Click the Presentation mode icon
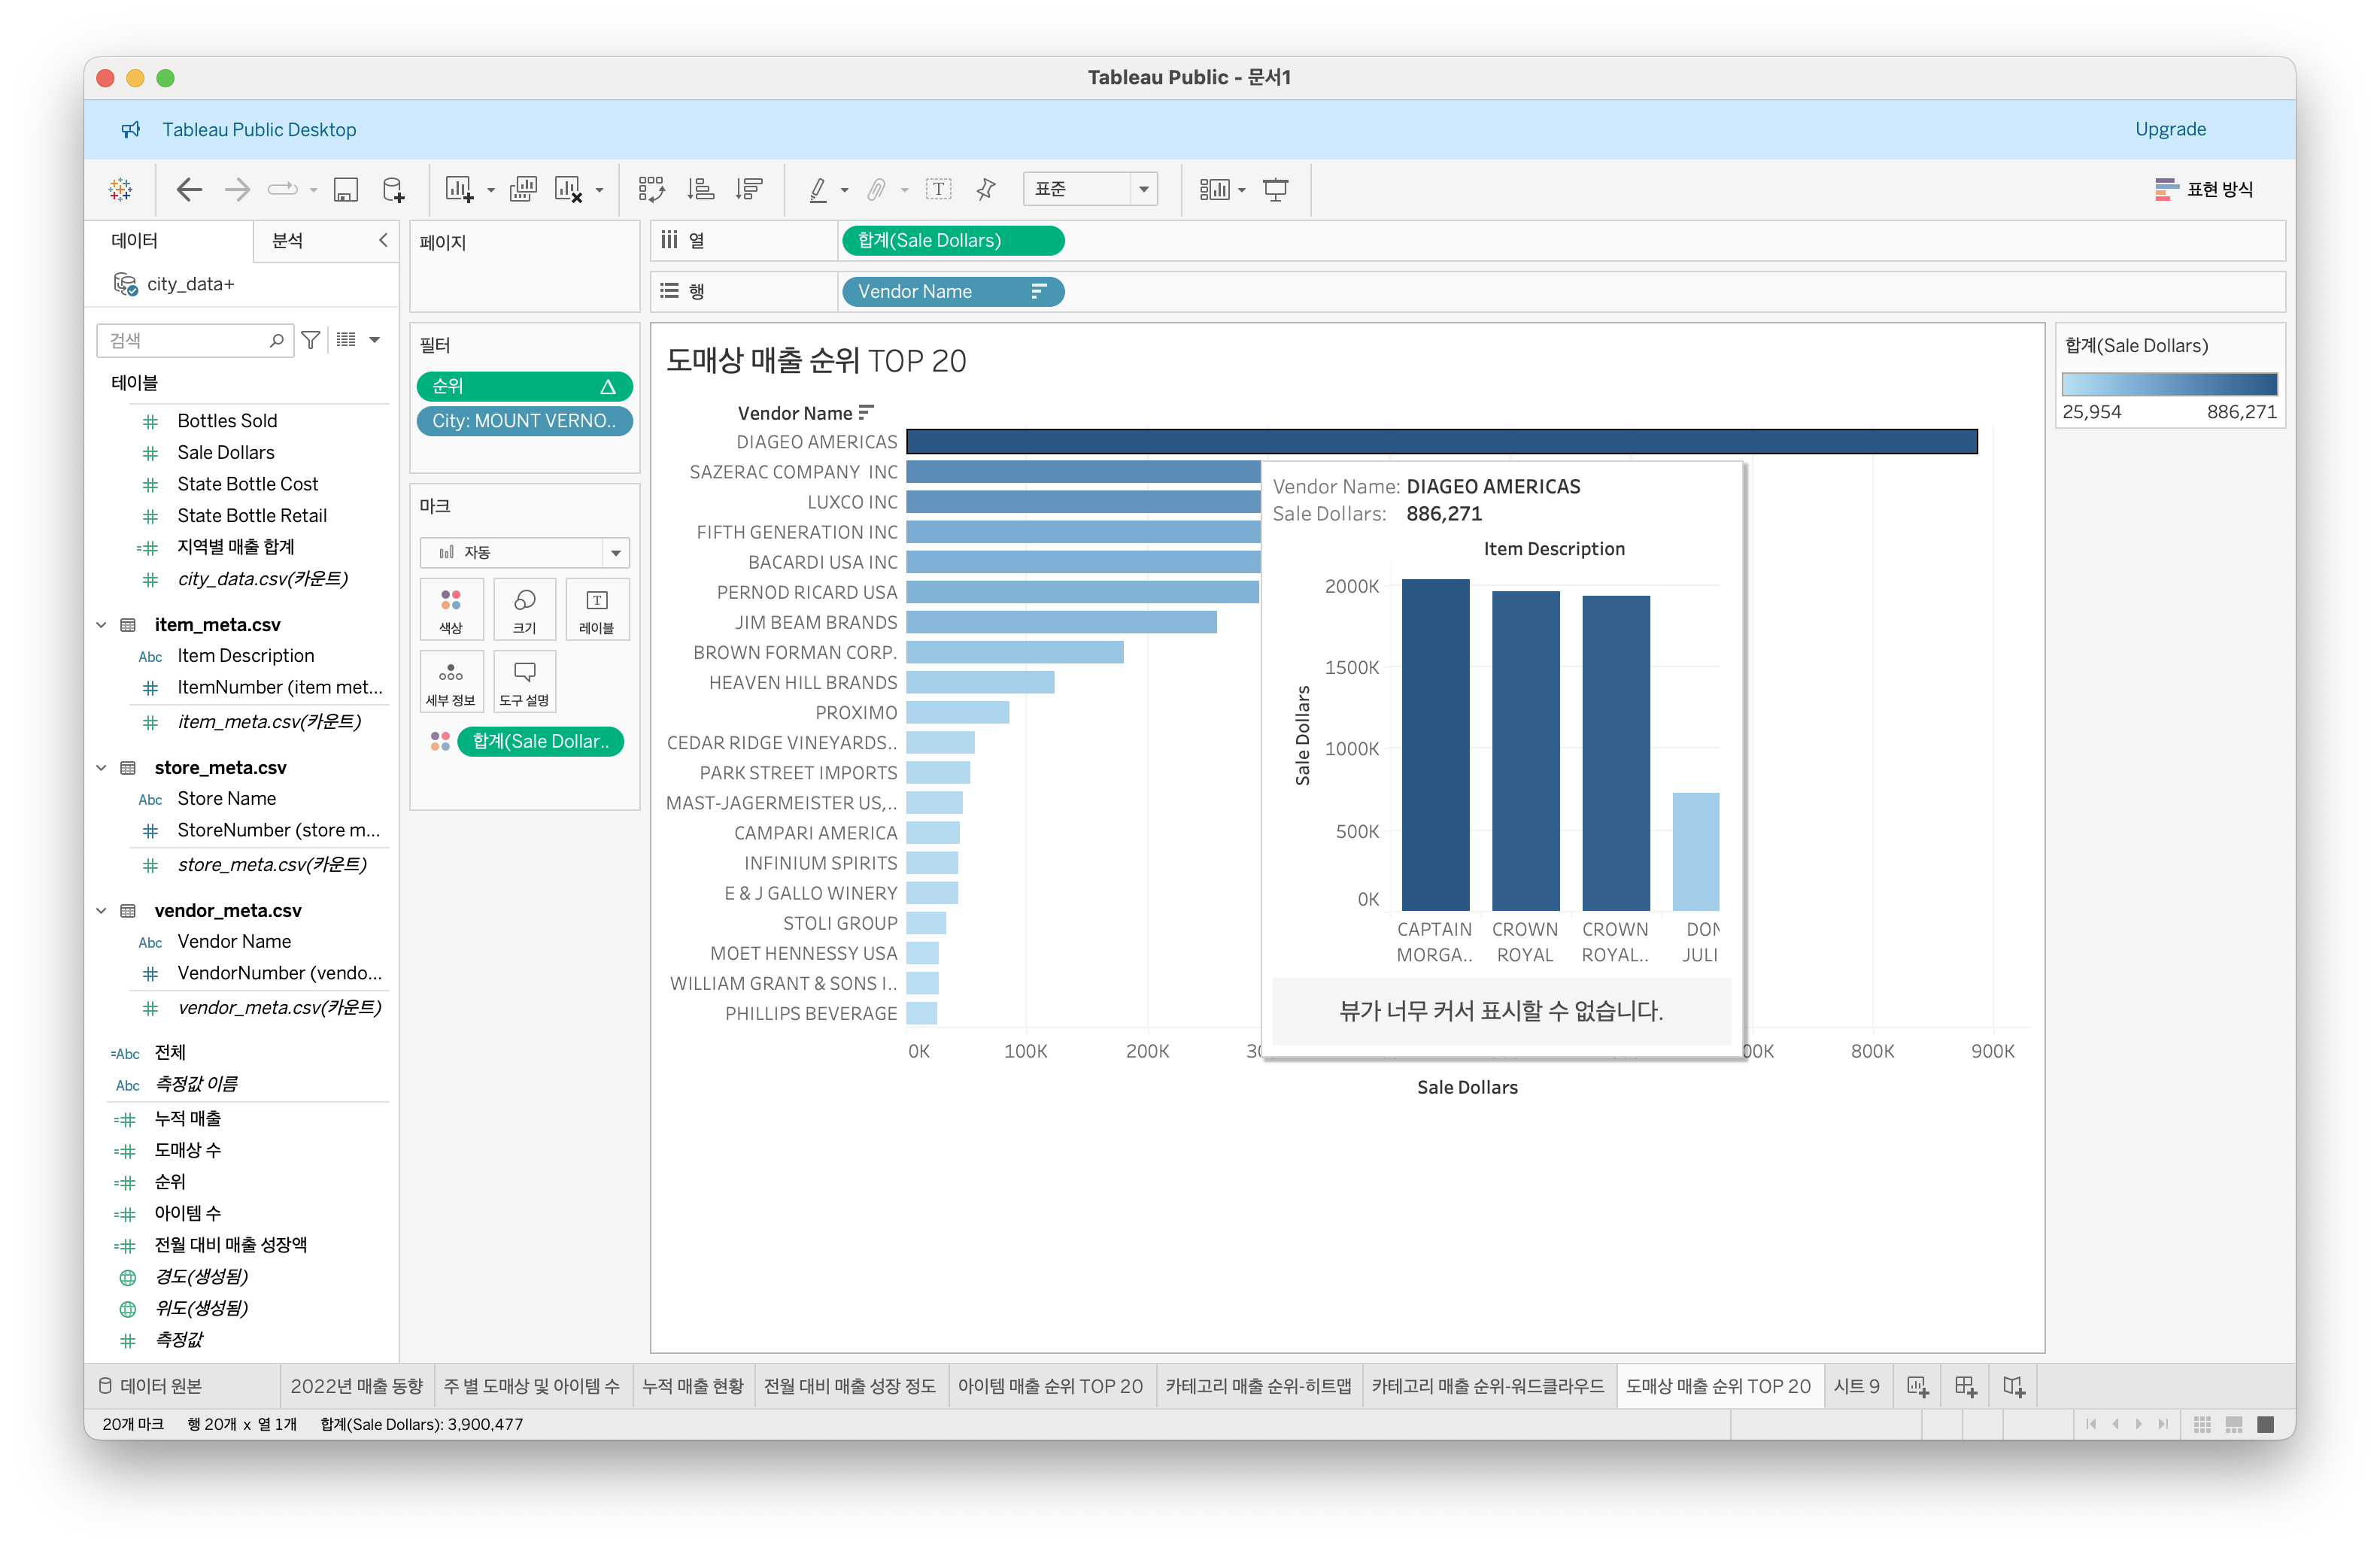 (x=1275, y=189)
